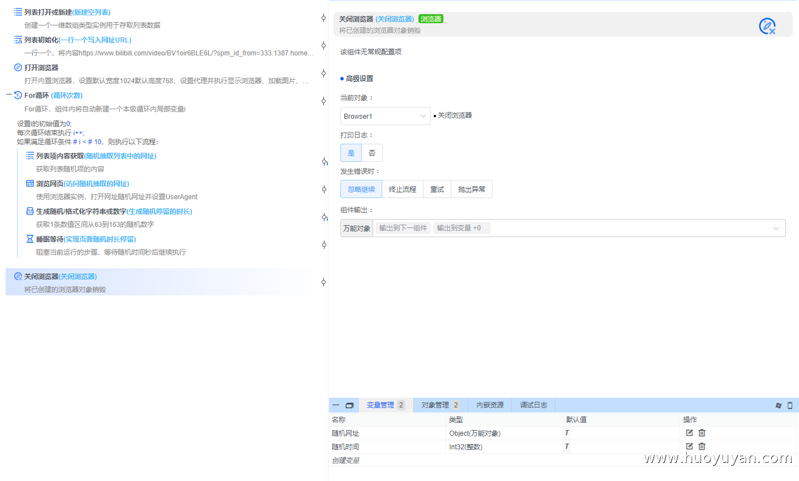Image resolution: width=799 pixels, height=481 pixels.
Task: Click the 列表项内容获取 step icon
Action: 30,156
